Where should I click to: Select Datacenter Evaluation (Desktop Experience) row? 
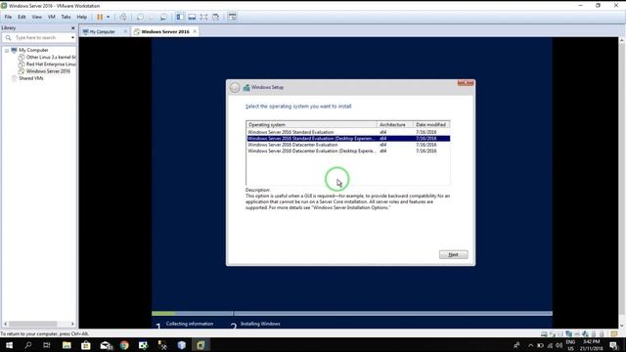pos(348,151)
